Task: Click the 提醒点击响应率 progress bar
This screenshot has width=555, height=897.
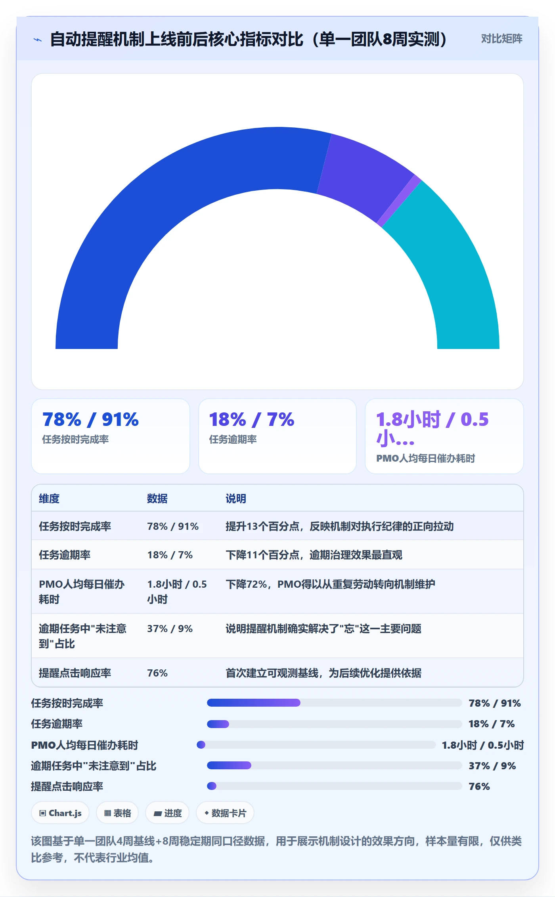Action: click(x=334, y=786)
